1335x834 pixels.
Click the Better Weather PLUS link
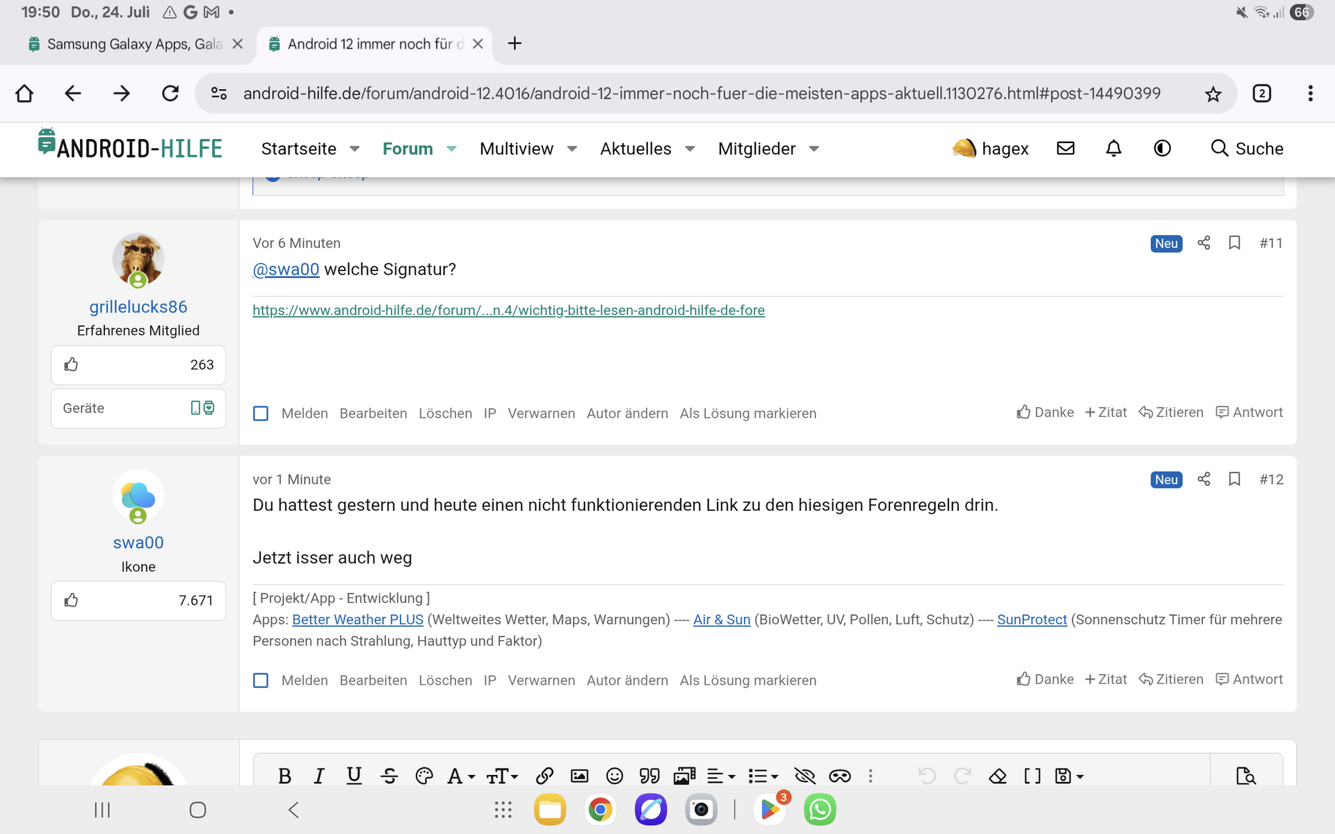point(357,619)
